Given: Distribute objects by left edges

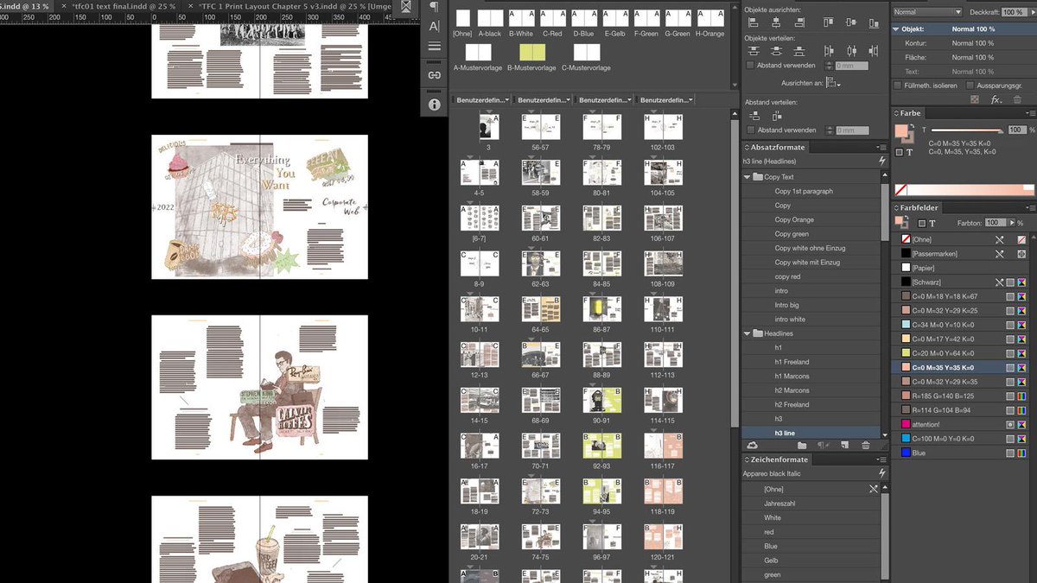Looking at the screenshot, I should click(828, 52).
